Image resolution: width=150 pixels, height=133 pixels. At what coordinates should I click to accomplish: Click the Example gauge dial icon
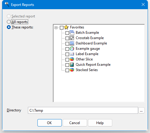pos(72,49)
